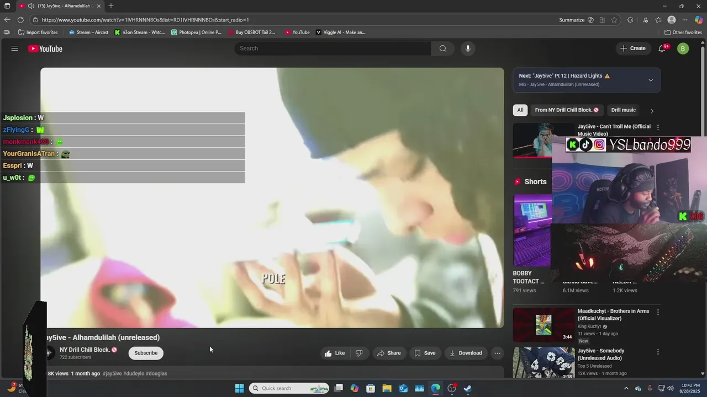Image resolution: width=707 pixels, height=397 pixels.
Task: Open 'Maadkuchyt - Brothers in Arms' thumbnail
Action: 544,325
